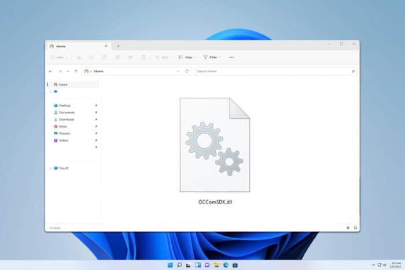Open the Sort dropdown
Screen dimensions: 405x270
coord(163,57)
